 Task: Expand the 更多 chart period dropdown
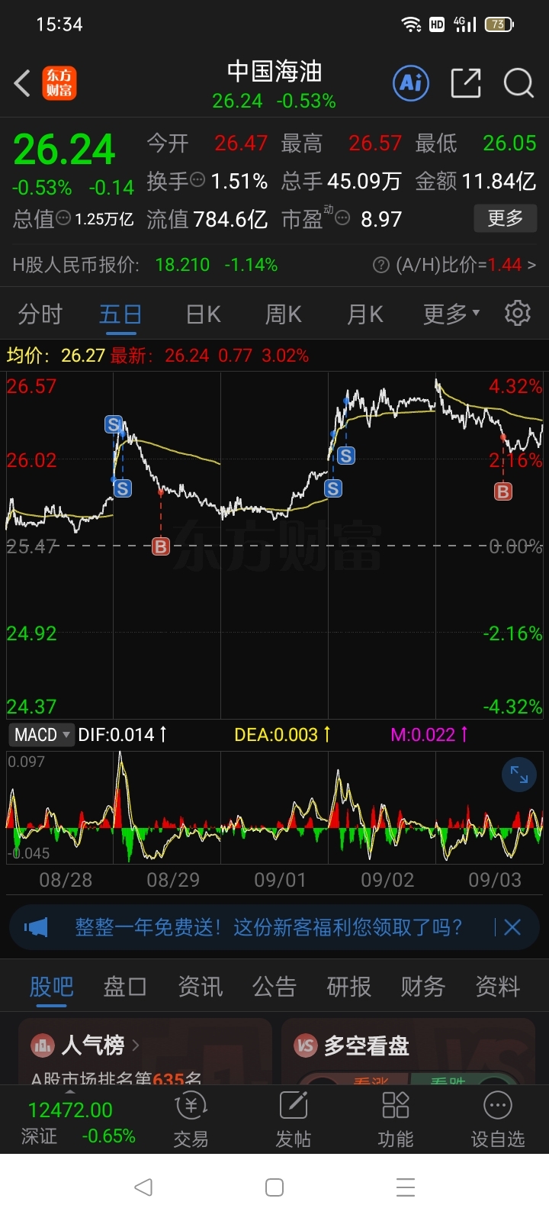click(451, 314)
